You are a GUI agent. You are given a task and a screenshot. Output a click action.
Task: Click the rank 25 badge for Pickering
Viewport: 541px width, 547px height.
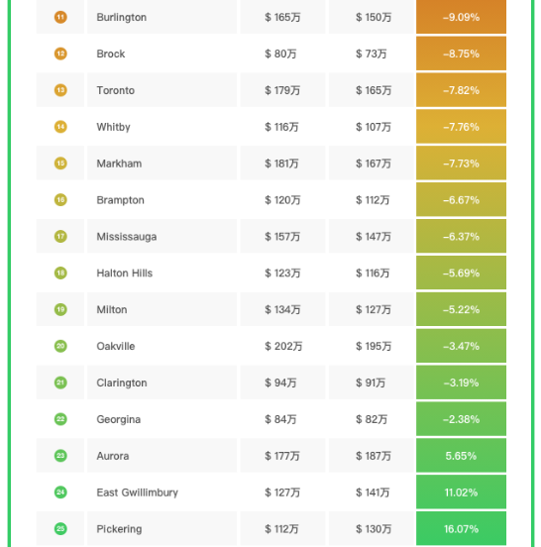[x=60, y=529]
